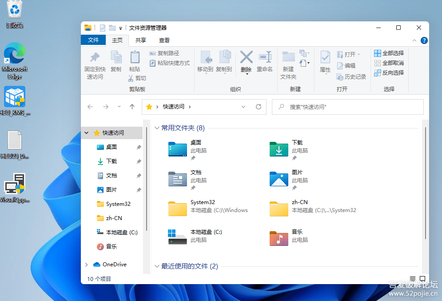The height and width of the screenshot is (301, 442).
Task: Click the 属性 checkmark icon
Action: (325, 57)
